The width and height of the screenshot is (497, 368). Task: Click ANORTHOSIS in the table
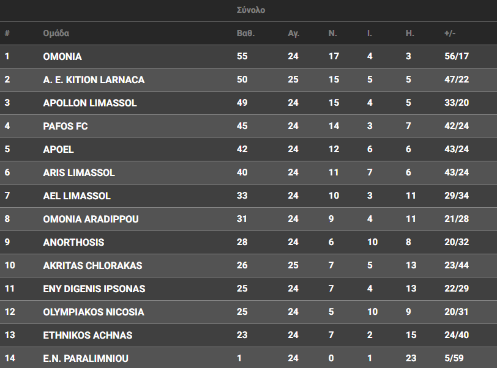(x=73, y=243)
